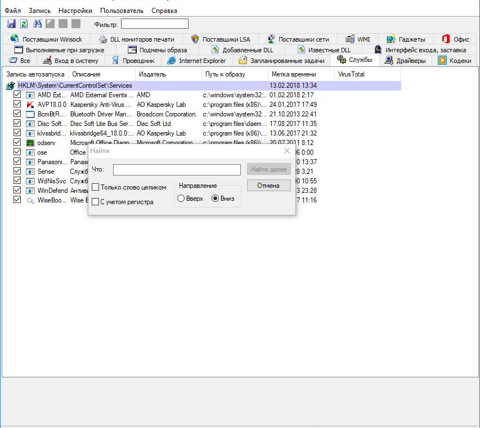Click the Disc Soft... service icon
The image size is (480, 428).
coord(30,124)
